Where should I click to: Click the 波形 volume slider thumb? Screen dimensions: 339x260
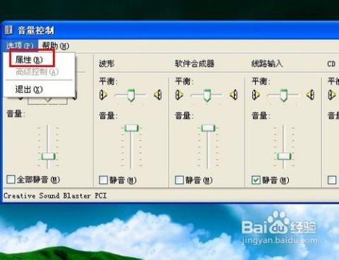131,128
